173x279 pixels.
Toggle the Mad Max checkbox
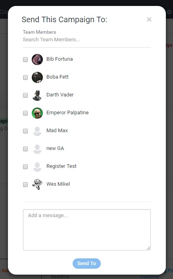click(x=25, y=131)
